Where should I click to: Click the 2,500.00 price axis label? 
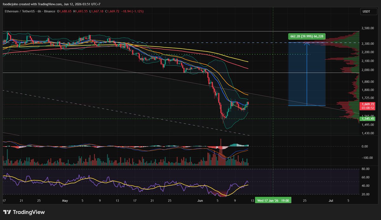pyautogui.click(x=367, y=28)
